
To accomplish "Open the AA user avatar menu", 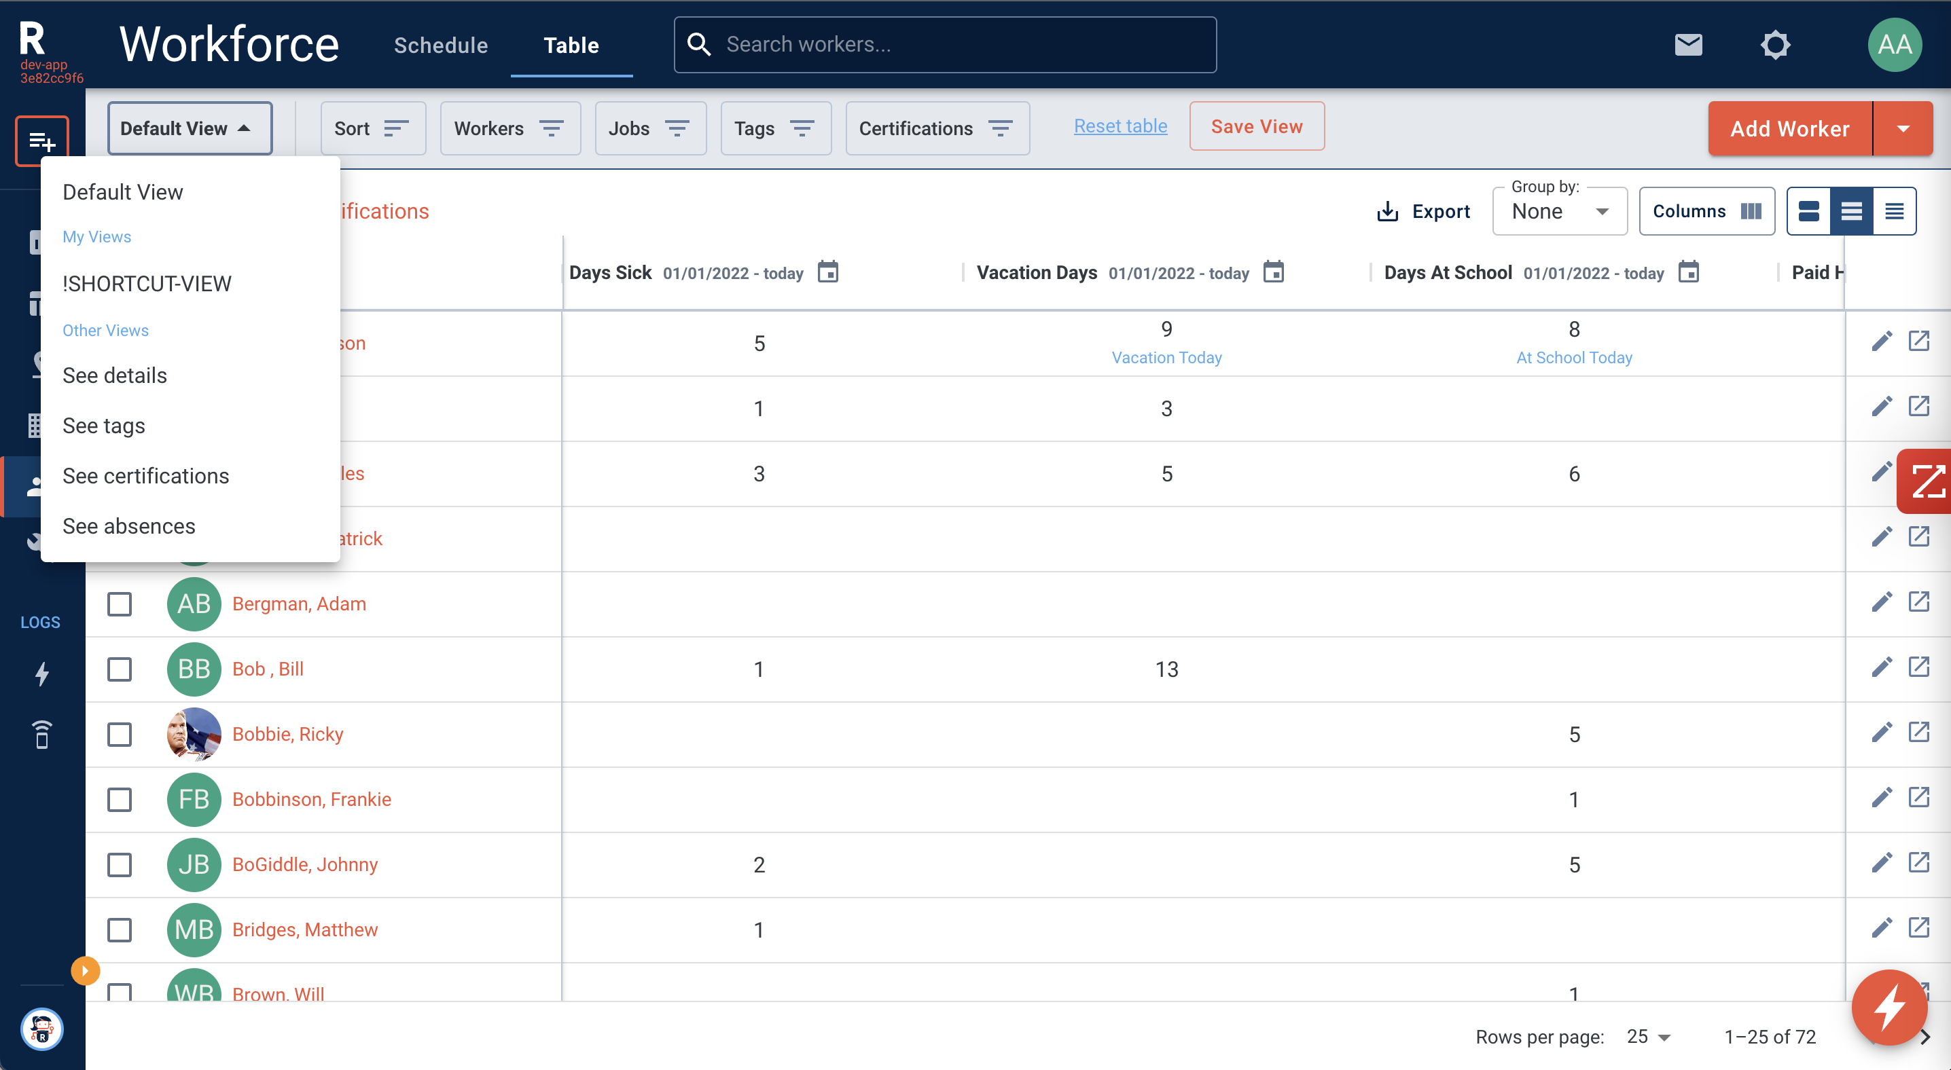I will (1894, 45).
